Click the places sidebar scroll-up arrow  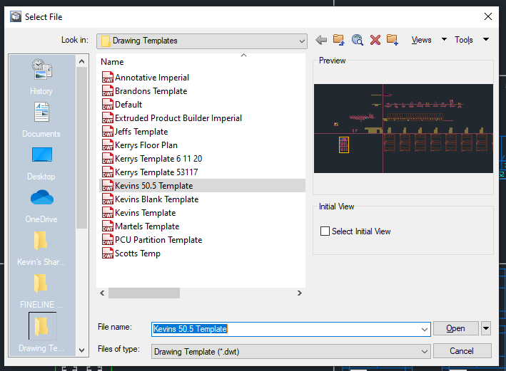point(81,61)
